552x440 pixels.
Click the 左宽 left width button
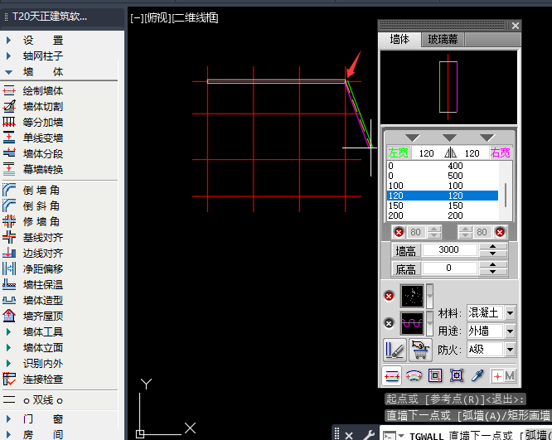(398, 152)
